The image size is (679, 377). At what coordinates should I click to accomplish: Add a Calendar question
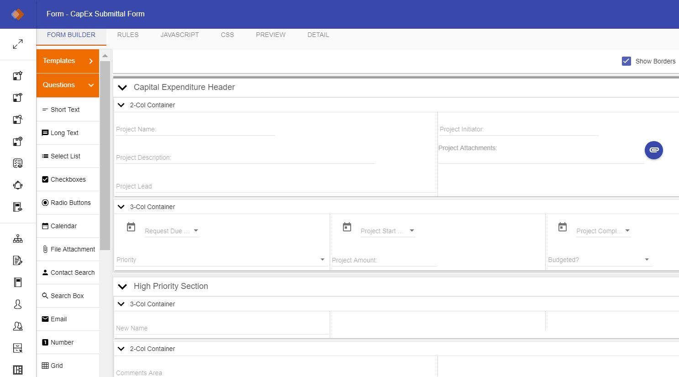pyautogui.click(x=68, y=226)
